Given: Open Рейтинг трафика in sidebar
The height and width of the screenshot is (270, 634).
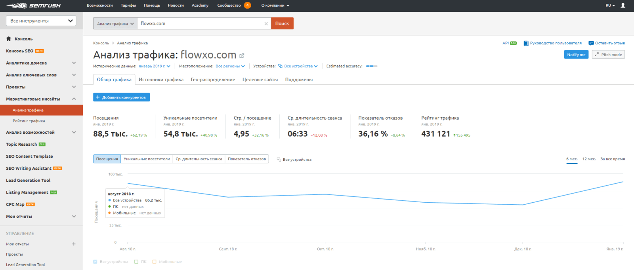Looking at the screenshot, I should pos(29,121).
